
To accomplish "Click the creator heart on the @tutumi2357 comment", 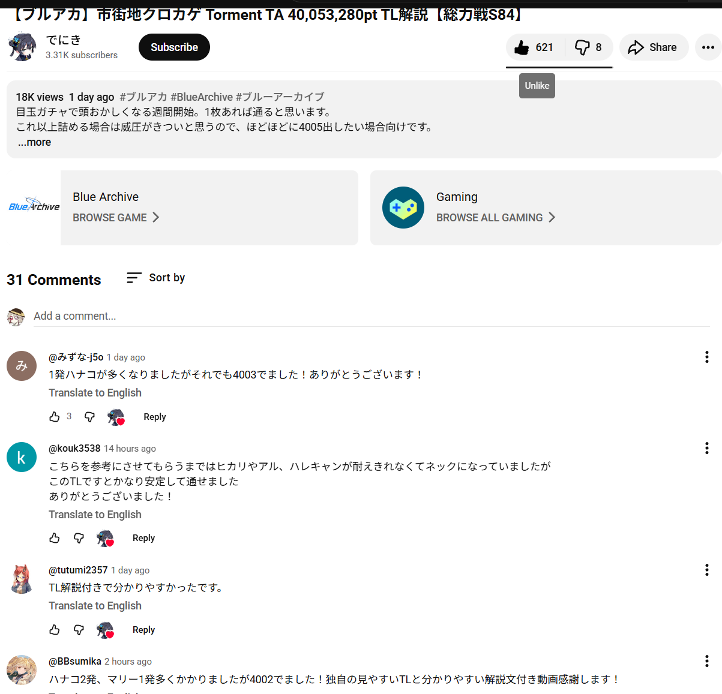I will [105, 630].
